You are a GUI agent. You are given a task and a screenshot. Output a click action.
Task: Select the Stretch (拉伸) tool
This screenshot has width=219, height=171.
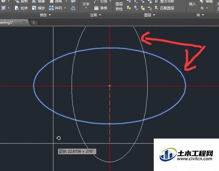click(x=21, y=8)
